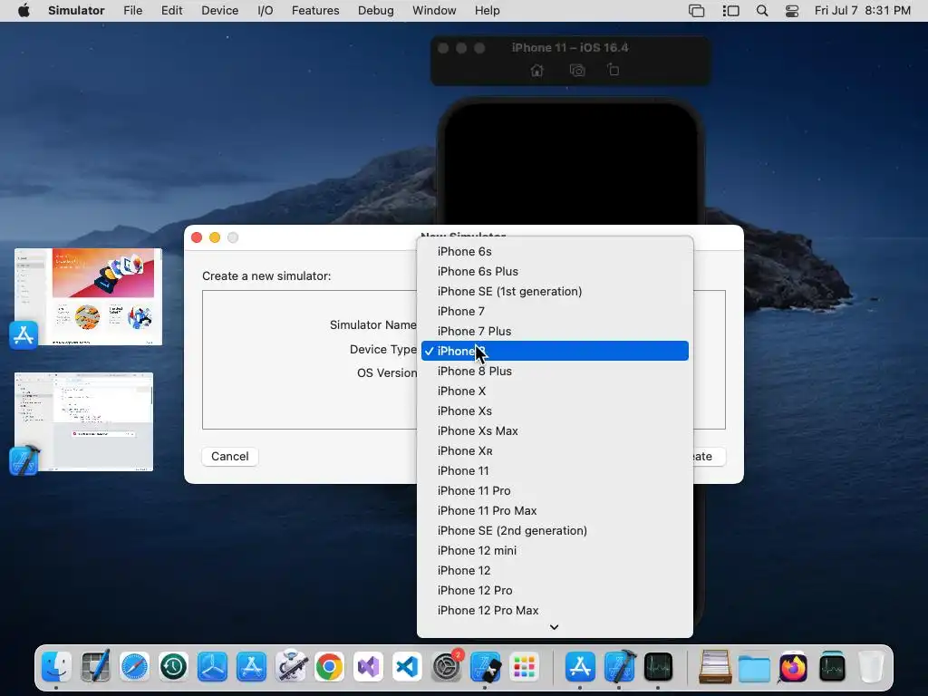
Task: Open Time Machine from the dock
Action: tap(173, 667)
